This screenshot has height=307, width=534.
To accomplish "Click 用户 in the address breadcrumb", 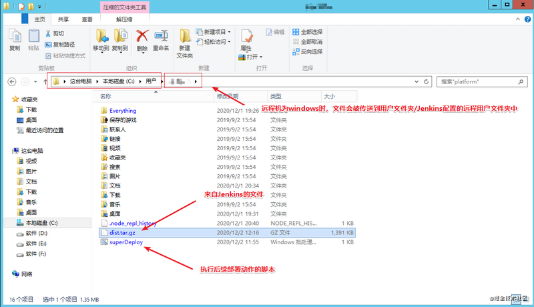I will (151, 81).
